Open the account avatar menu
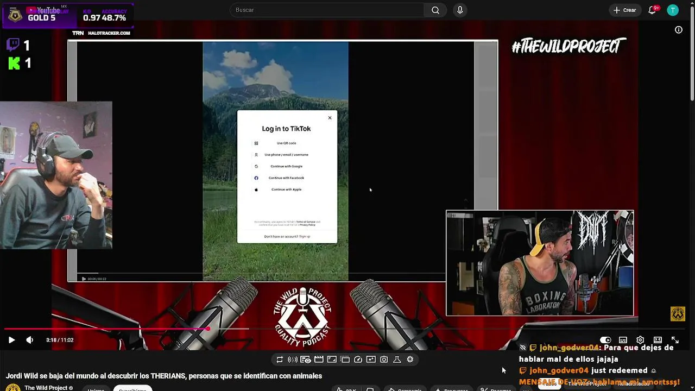This screenshot has height=391, width=695. click(x=673, y=10)
